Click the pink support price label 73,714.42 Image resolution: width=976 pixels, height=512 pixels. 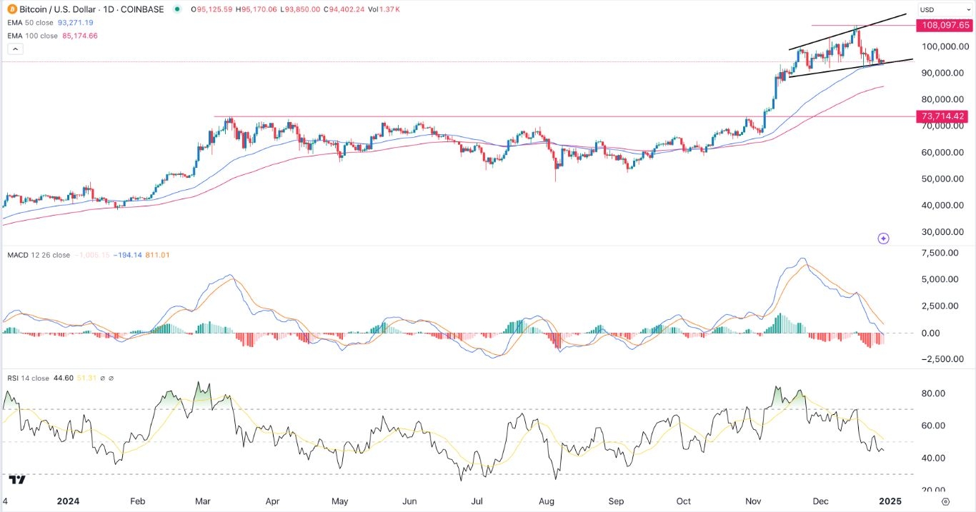[x=945, y=116]
